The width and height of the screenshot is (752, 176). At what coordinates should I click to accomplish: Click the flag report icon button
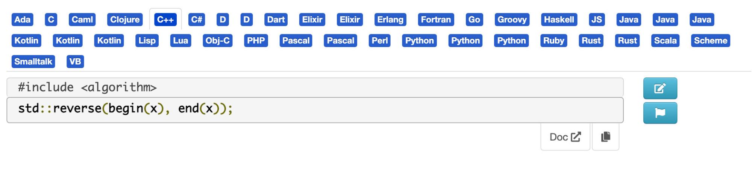(x=660, y=113)
